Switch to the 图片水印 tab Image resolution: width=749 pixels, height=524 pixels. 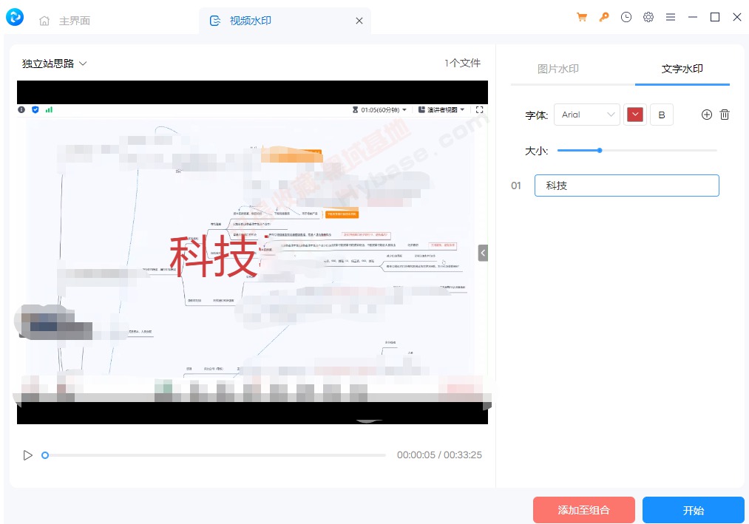click(558, 69)
